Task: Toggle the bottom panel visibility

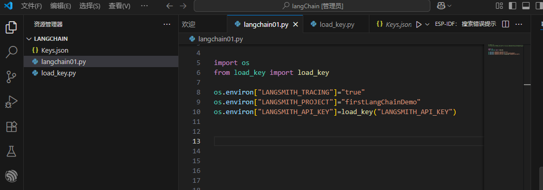Action: [x=525, y=6]
